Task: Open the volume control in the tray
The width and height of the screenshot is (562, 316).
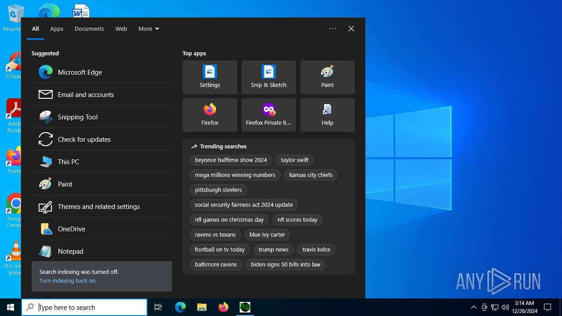Action: tap(505, 307)
